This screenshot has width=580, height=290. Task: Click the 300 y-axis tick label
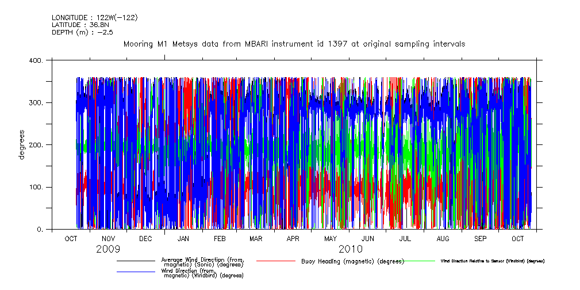click(36, 102)
